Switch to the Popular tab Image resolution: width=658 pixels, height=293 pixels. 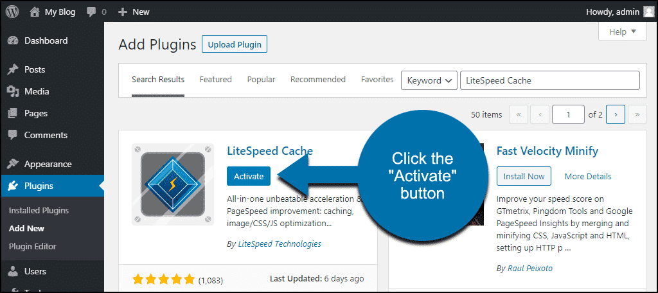tap(261, 80)
